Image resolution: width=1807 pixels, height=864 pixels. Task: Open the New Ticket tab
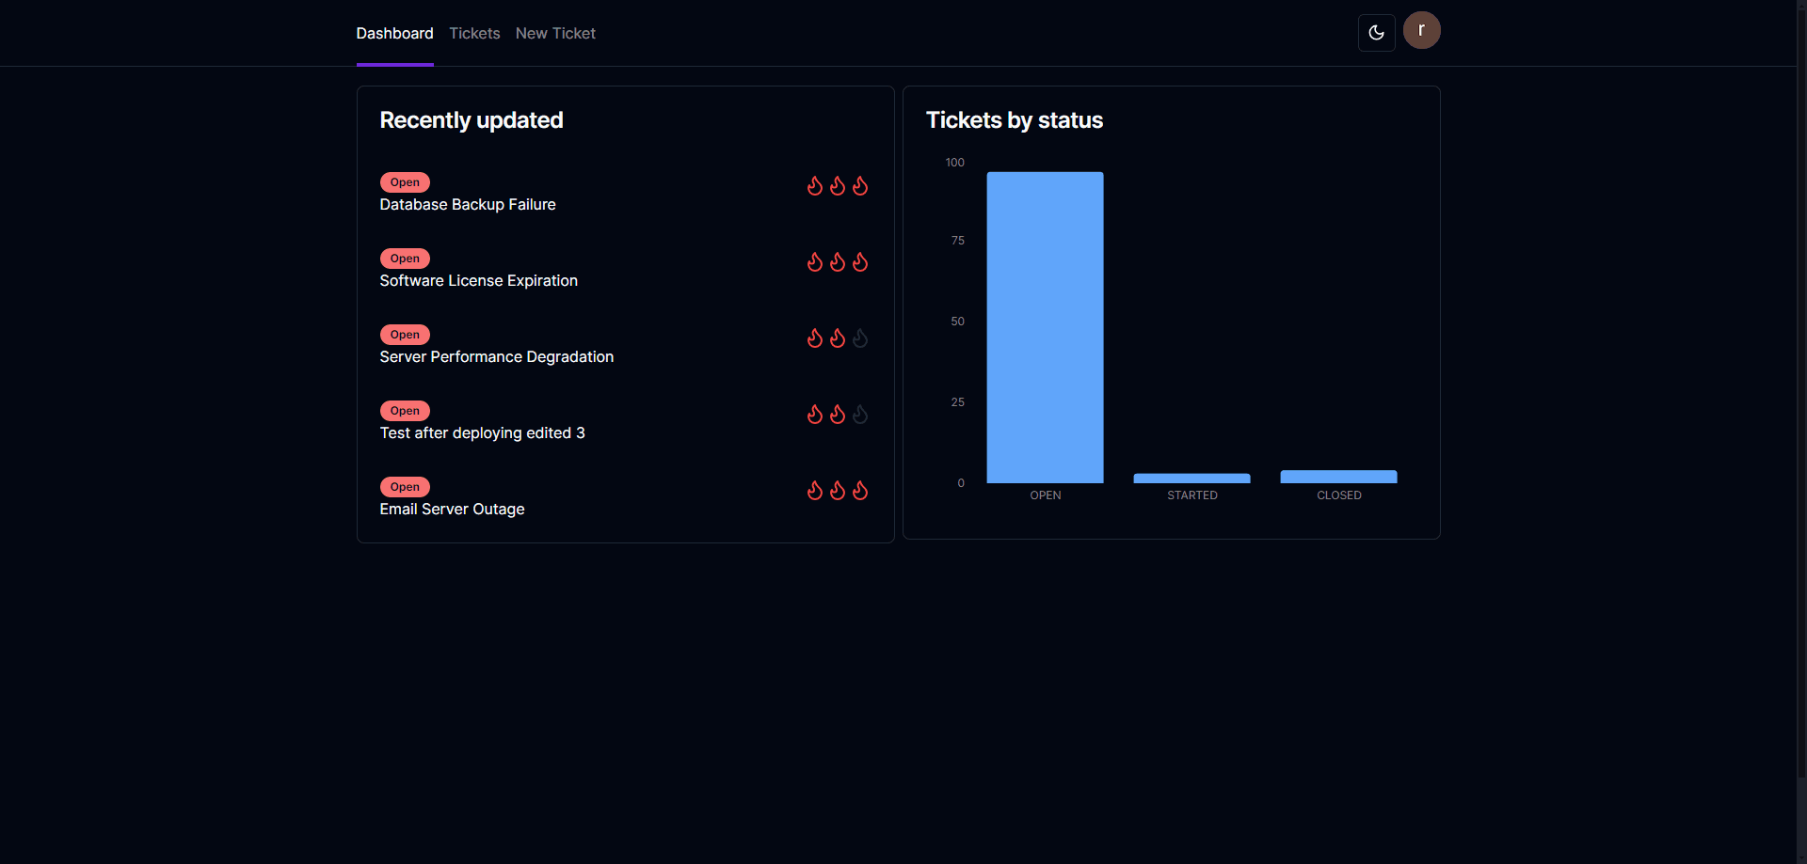[x=555, y=33]
